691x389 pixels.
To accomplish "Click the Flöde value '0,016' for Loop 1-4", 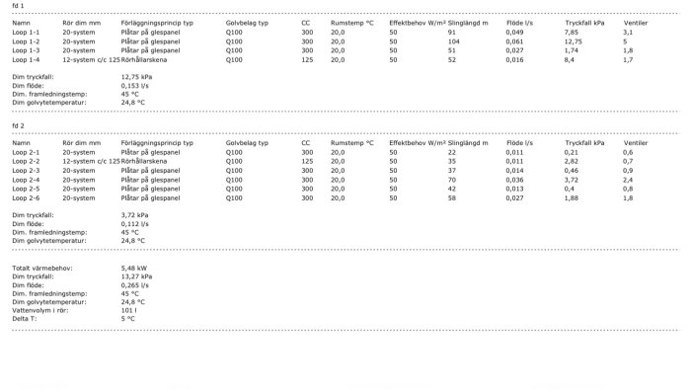I will coord(514,60).
